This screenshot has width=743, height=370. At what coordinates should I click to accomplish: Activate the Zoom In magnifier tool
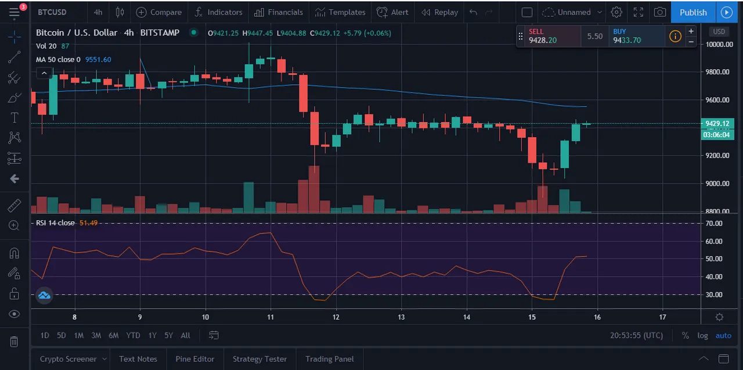click(15, 225)
